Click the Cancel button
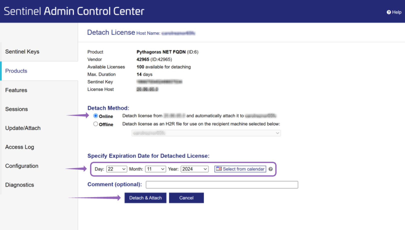 186,198
